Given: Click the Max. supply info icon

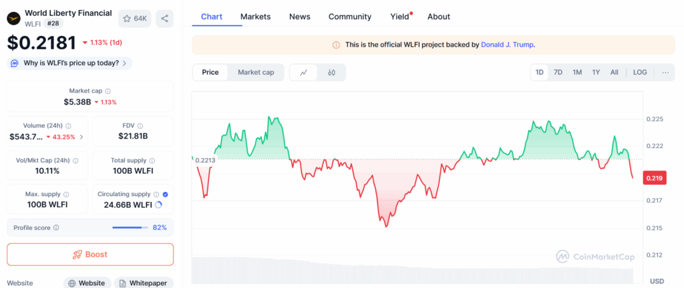Looking at the screenshot, I should (x=66, y=195).
